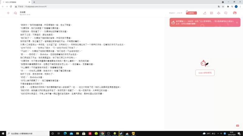Go back with the browser back arrow
This screenshot has width=243, height=136.
click(3, 6)
